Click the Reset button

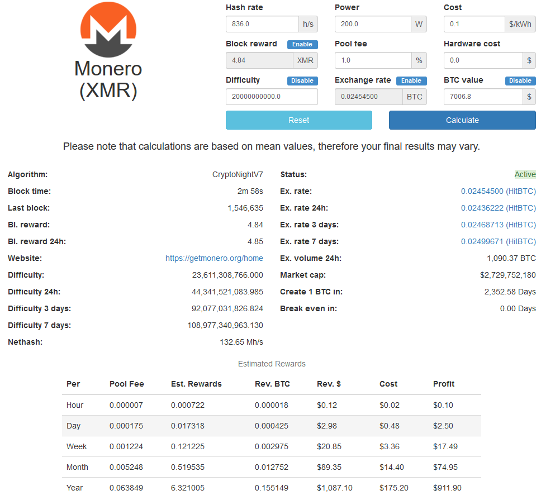click(x=299, y=120)
